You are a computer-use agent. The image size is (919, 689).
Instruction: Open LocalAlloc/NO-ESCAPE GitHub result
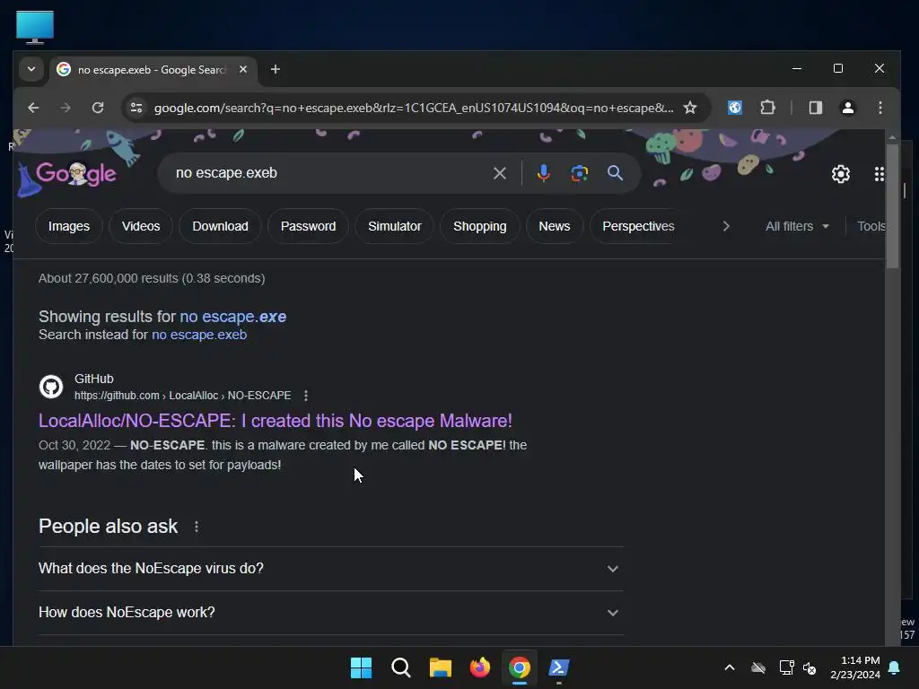coord(276,421)
